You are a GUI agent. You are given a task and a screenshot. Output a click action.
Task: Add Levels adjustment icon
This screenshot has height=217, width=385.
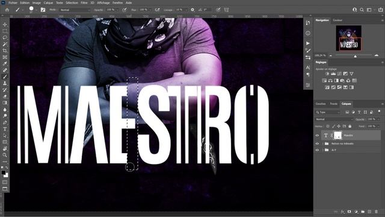(x=333, y=74)
